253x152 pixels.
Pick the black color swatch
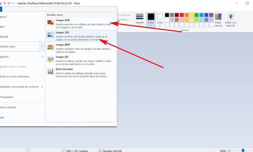click(x=167, y=15)
